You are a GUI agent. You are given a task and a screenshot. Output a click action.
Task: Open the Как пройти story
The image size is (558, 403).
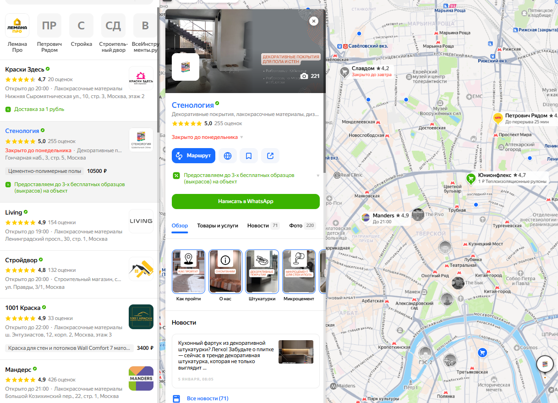pos(188,275)
